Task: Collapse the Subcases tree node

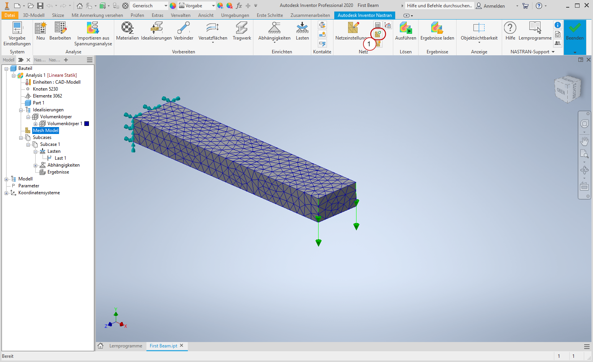Action: click(21, 138)
